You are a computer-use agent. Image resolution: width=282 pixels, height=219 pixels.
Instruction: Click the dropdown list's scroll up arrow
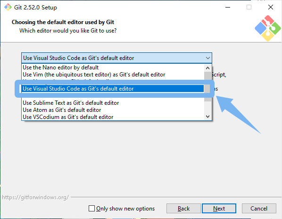point(207,68)
